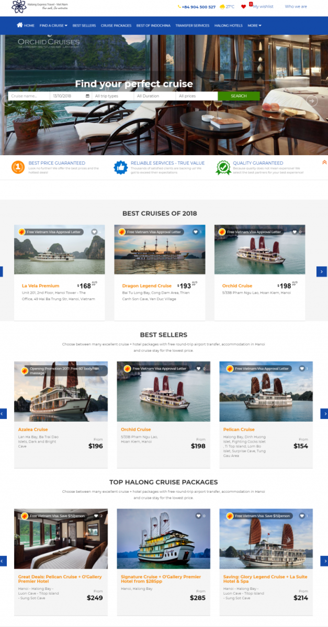
Task: Click the orange double-chevron collapse icon
Action: [324, 162]
